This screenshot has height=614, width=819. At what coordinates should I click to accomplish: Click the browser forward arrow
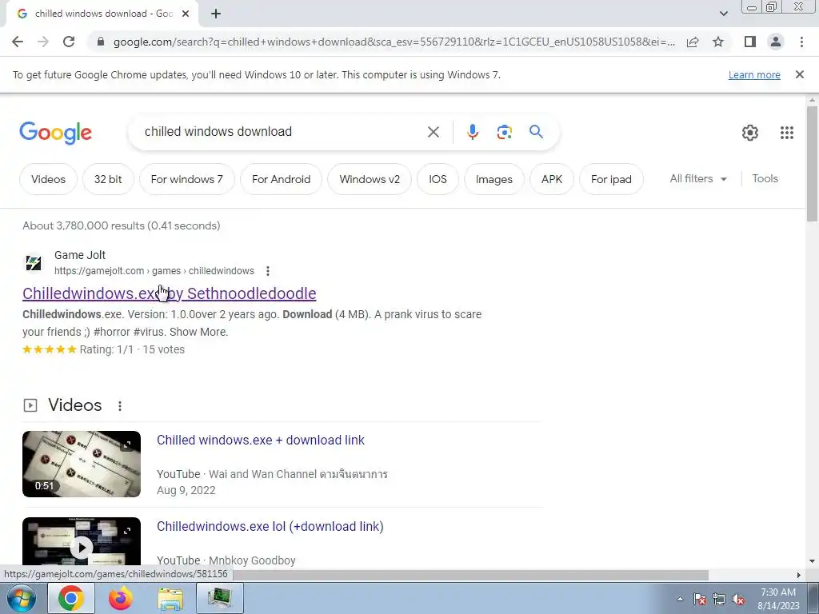[x=43, y=42]
